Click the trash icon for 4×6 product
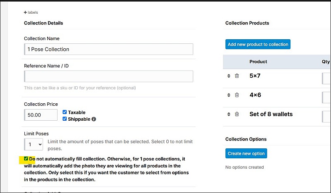 237,95
